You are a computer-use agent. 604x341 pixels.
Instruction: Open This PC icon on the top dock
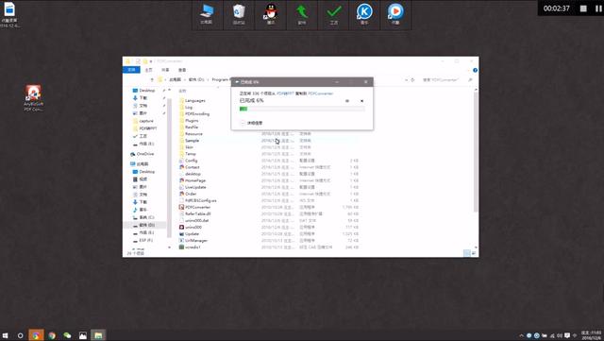pyautogui.click(x=207, y=14)
